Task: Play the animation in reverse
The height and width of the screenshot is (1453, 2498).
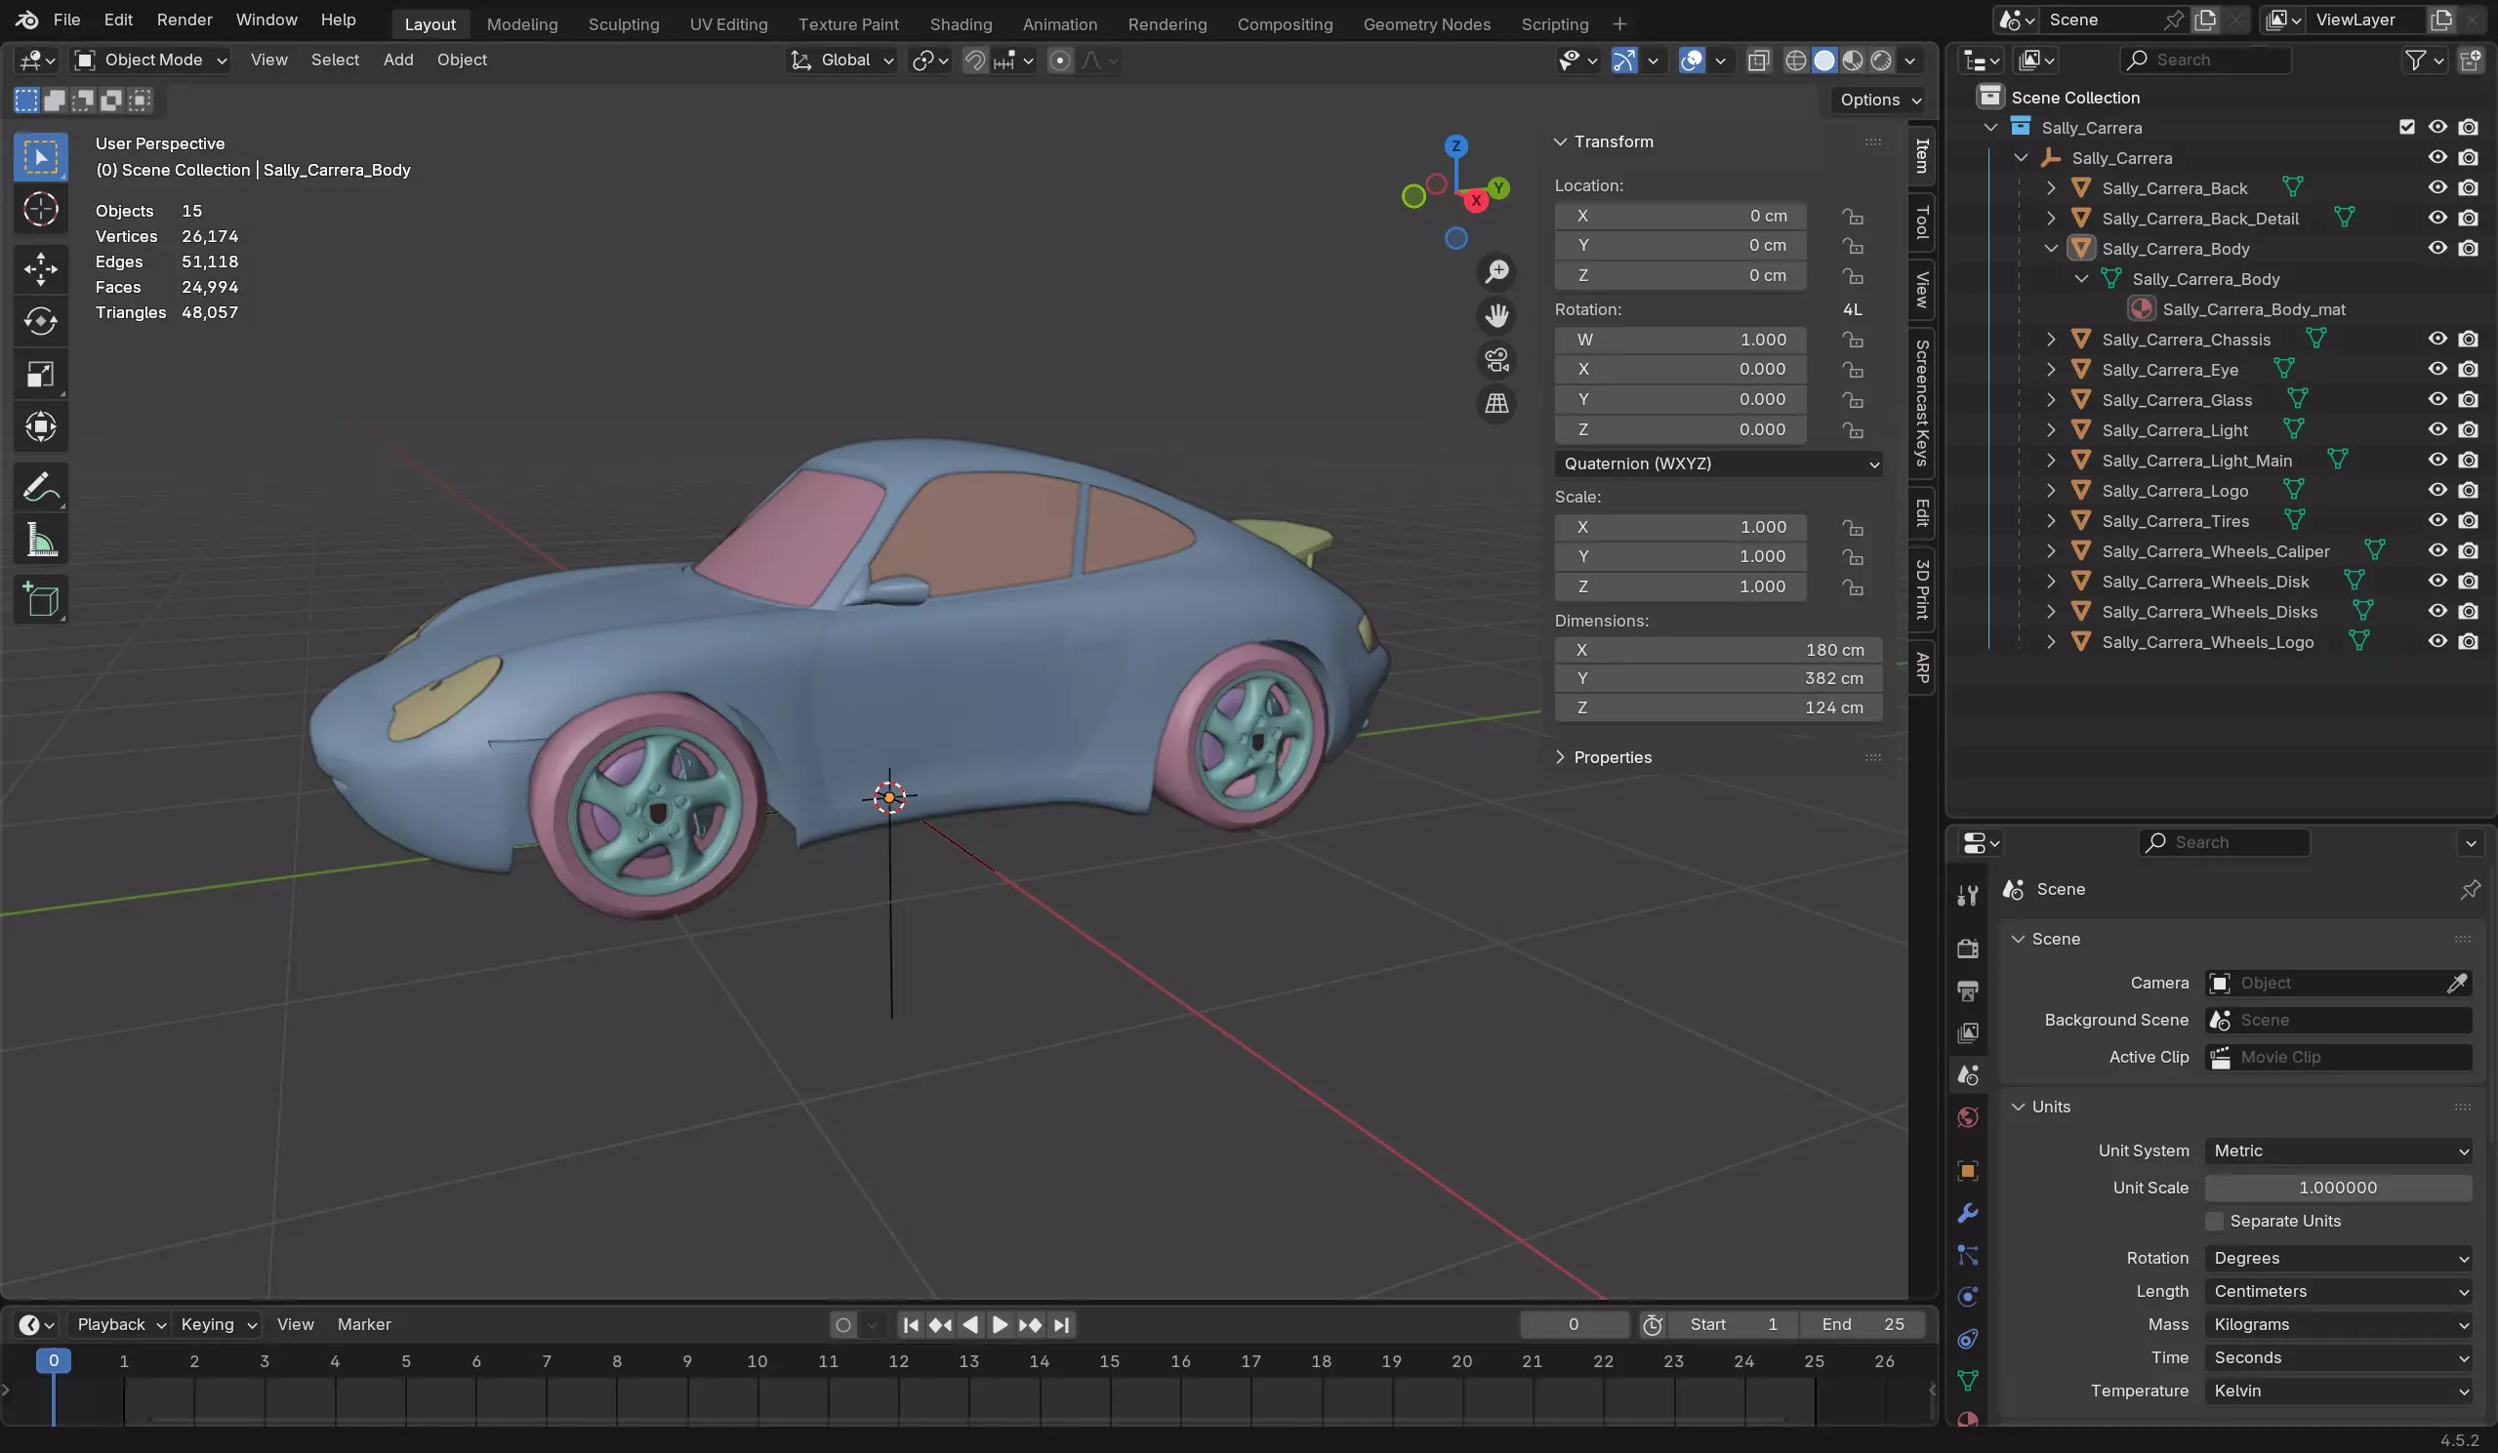Action: pos(970,1325)
